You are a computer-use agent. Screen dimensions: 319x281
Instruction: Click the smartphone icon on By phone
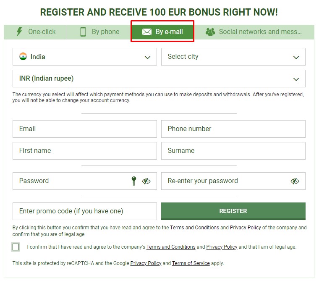point(83,32)
